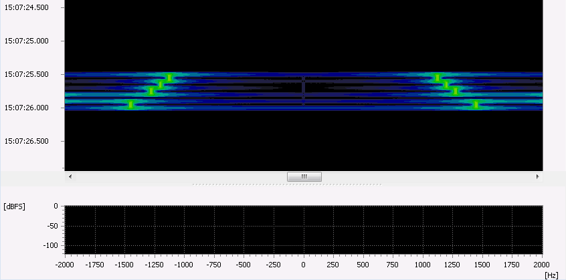Click the [dBFS] axis unit label
Screen dimensions: 566x280
point(15,206)
